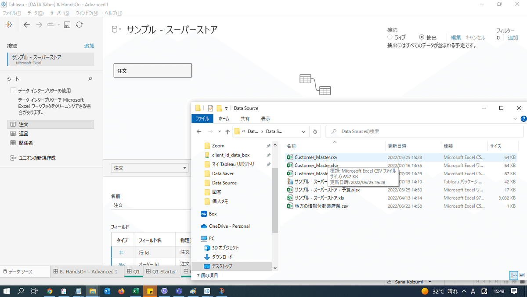This screenshot has height=297, width=527.
Task: Click the back arrow in Tableau toolbar
Action: 27,25
